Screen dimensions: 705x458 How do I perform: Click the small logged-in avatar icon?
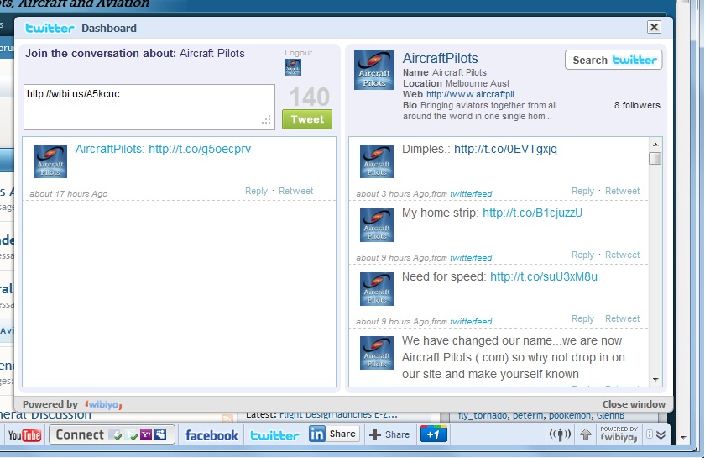pyautogui.click(x=293, y=67)
